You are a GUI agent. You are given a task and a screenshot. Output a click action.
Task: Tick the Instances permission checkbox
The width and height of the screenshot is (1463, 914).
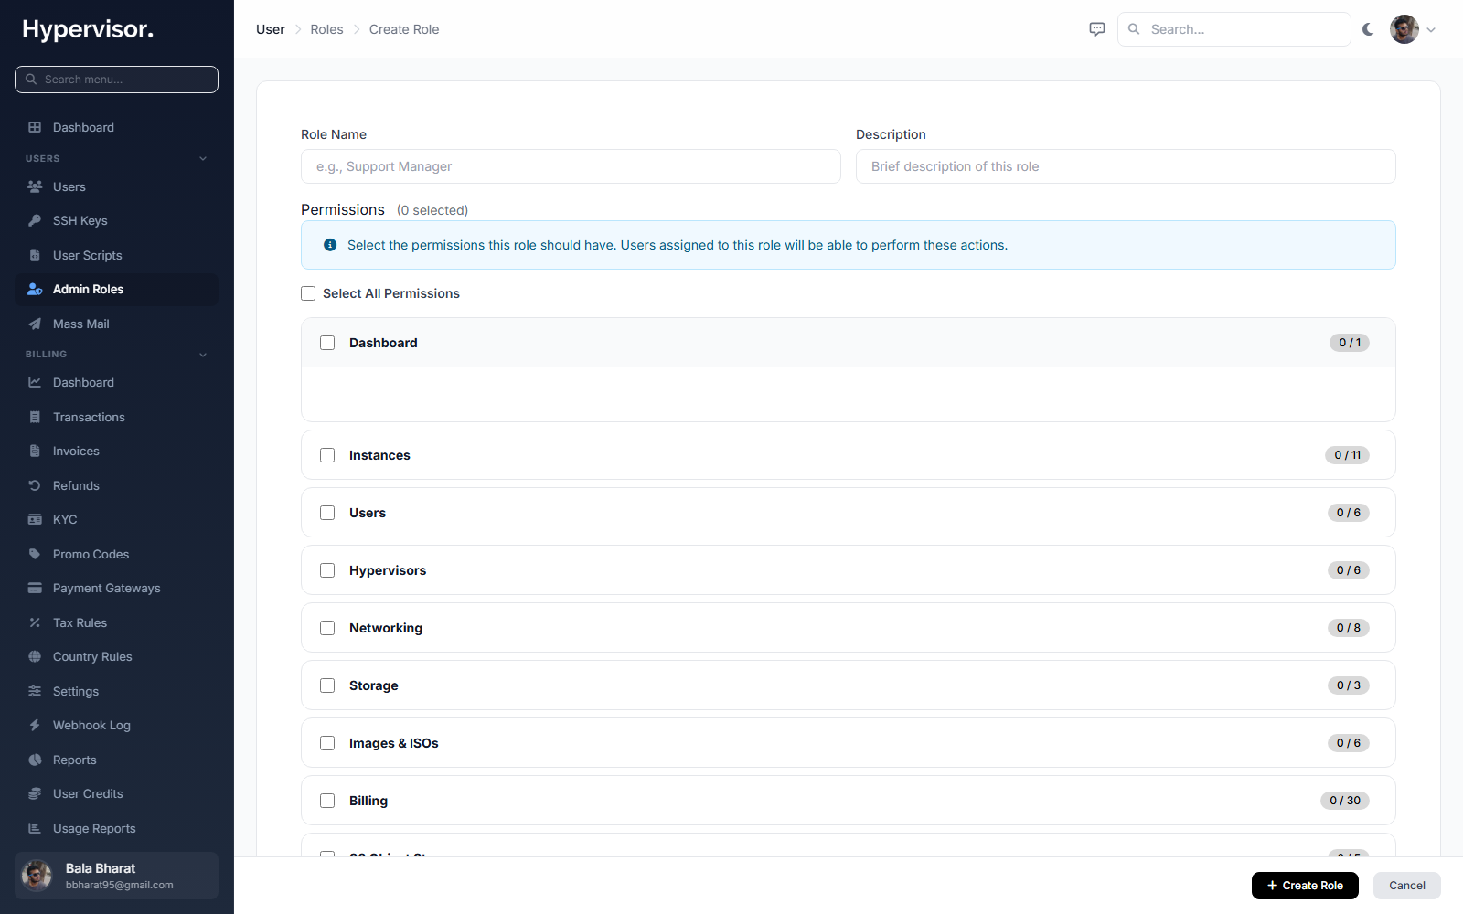[327, 455]
